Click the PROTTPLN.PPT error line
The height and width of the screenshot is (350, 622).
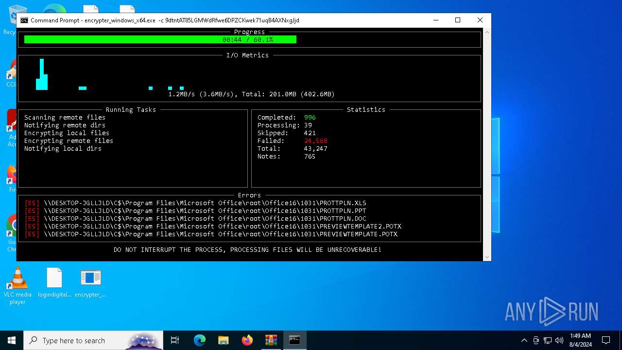click(x=195, y=210)
